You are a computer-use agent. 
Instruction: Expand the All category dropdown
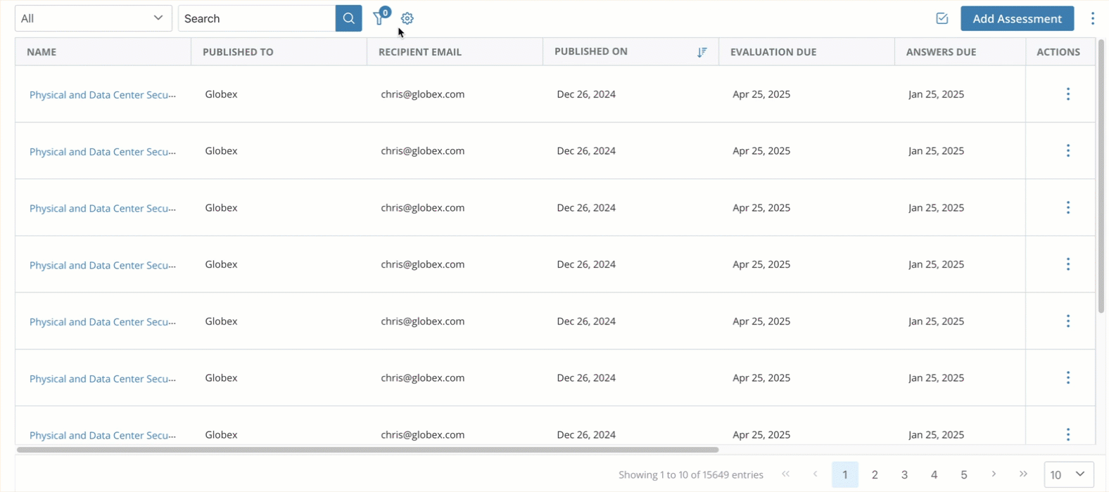[x=93, y=18]
